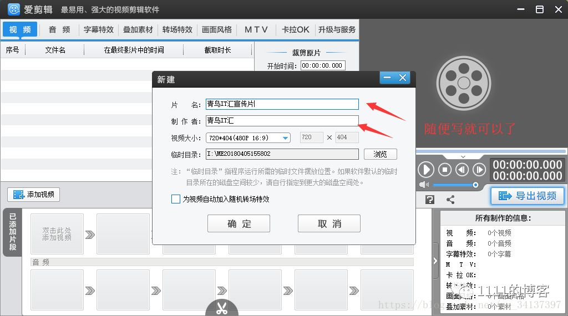Image resolution: width=568 pixels, height=316 pixels.
Task: Collapse the info panel with side arrow
Action: [435, 261]
